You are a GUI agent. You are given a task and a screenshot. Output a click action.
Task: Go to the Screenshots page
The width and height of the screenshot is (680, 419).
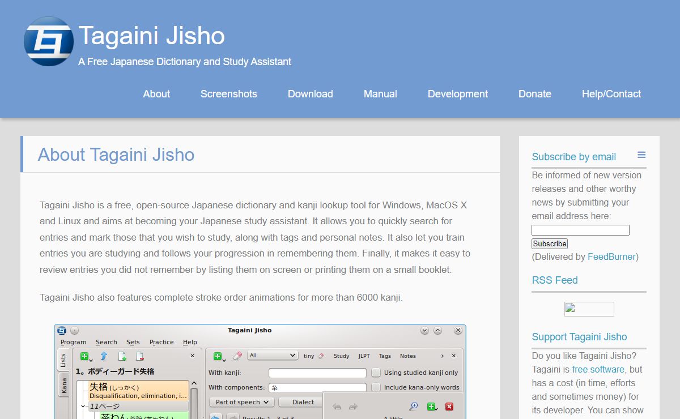pyautogui.click(x=229, y=94)
